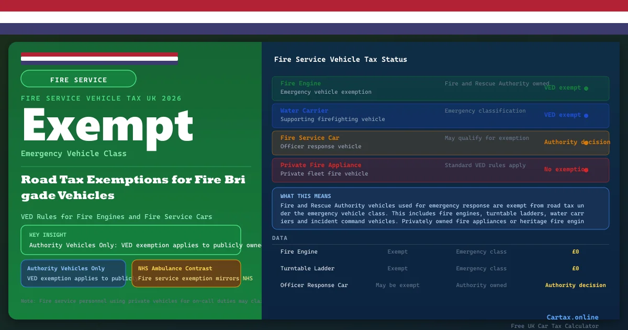Click the Turntable Ladder data row
628x330 pixels.
440,269
